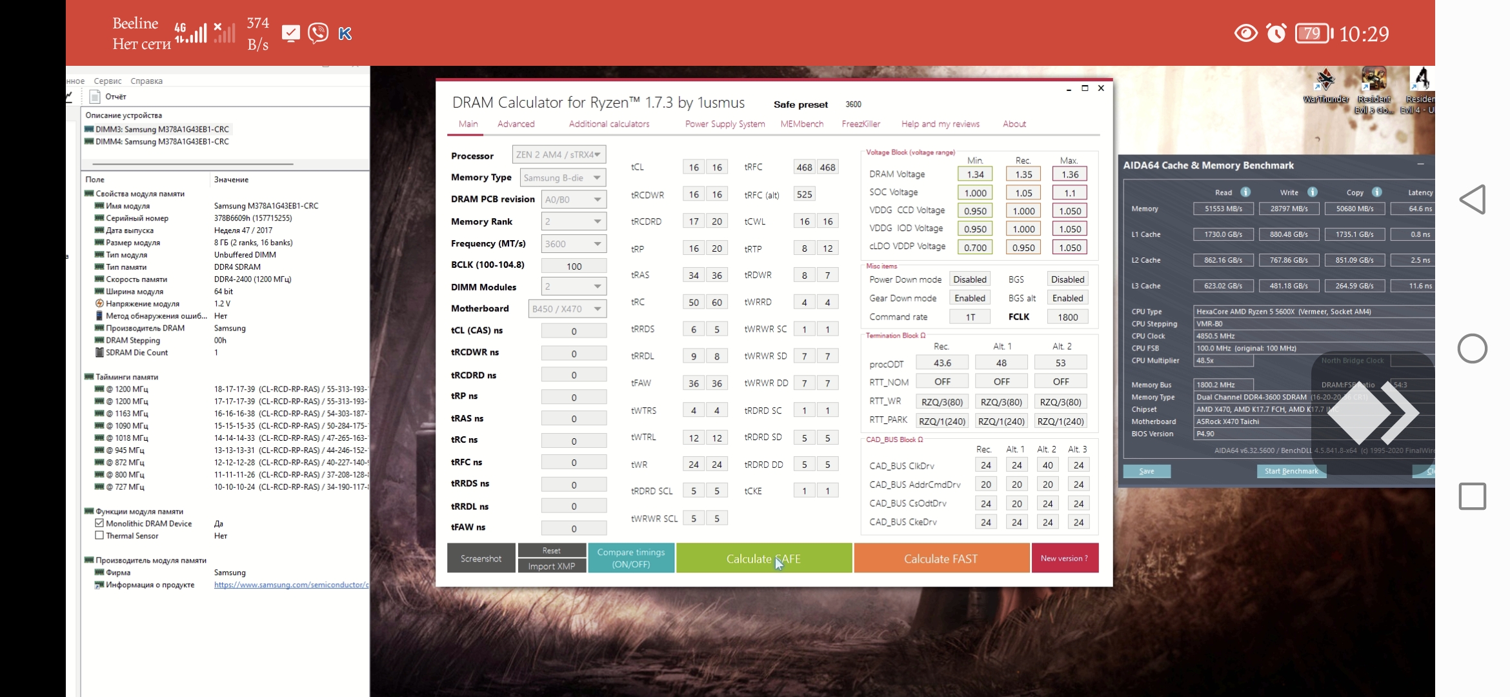Click the Отчёт report icon
Viewport: 1510px width, 697px height.
tap(95, 97)
